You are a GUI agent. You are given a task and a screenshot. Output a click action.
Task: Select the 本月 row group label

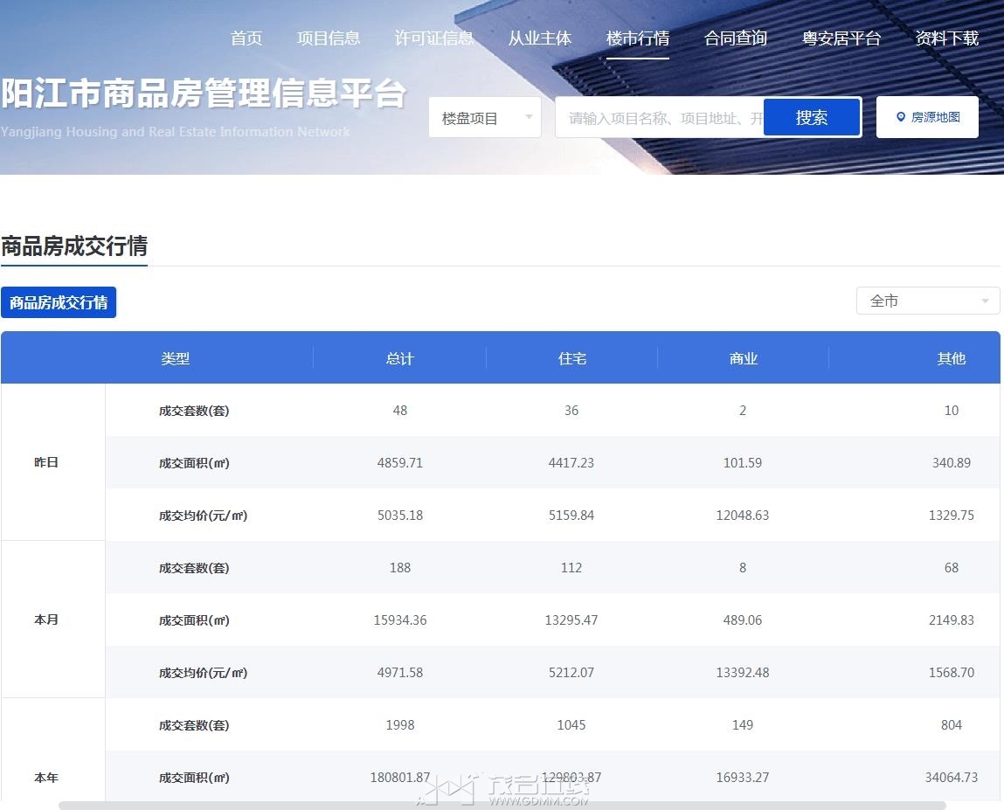pos(46,620)
